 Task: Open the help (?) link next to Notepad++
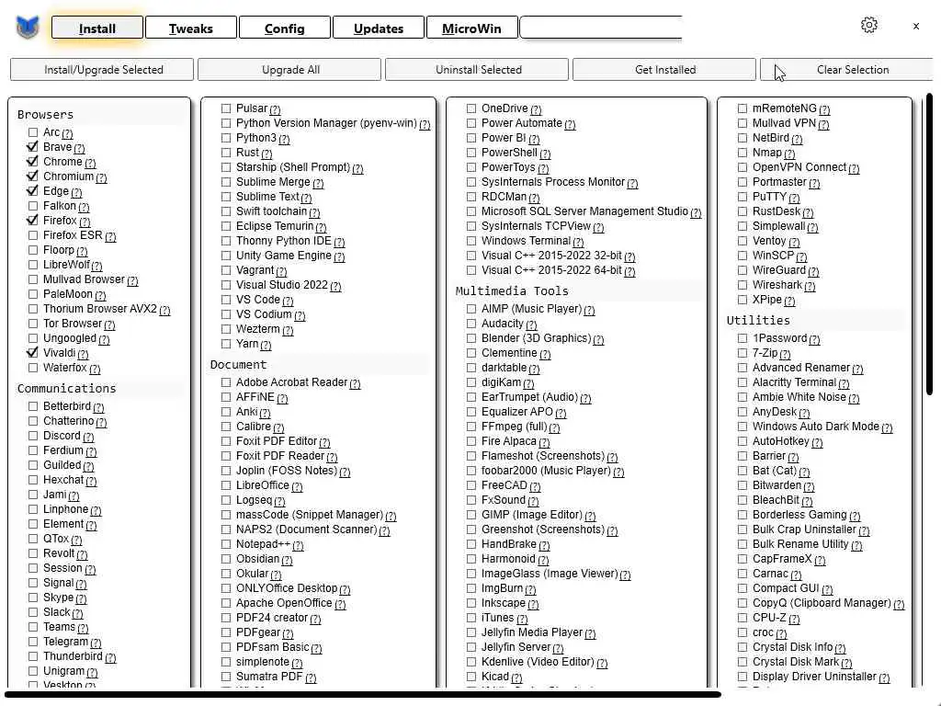(299, 546)
